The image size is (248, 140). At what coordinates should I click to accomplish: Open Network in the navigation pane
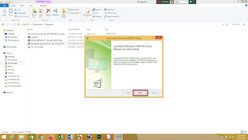(10, 93)
